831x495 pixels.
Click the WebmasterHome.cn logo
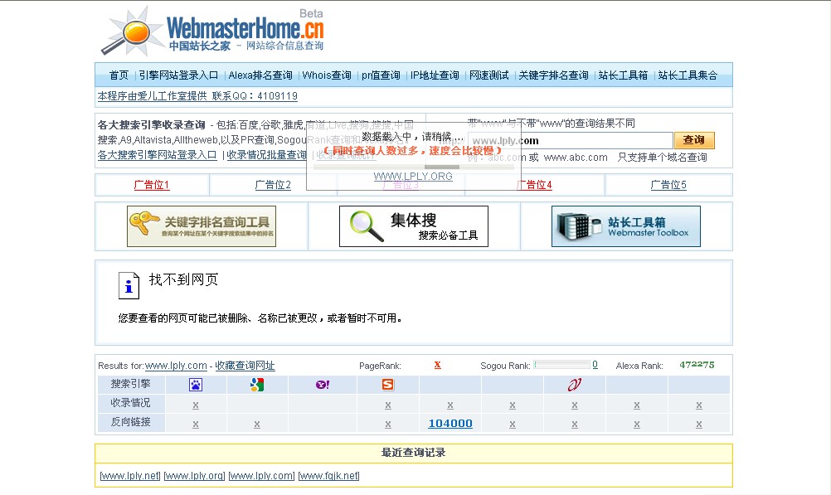[x=212, y=31]
